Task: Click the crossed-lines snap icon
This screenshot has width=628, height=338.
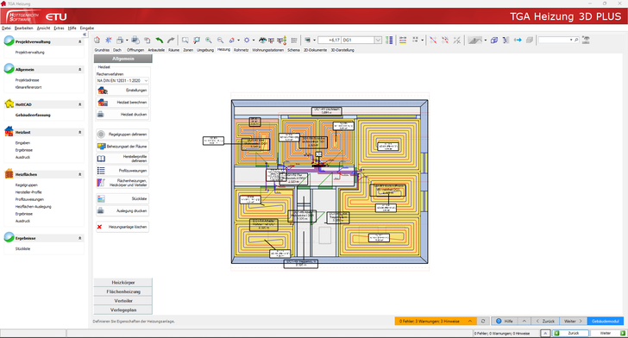Action: click(x=457, y=40)
